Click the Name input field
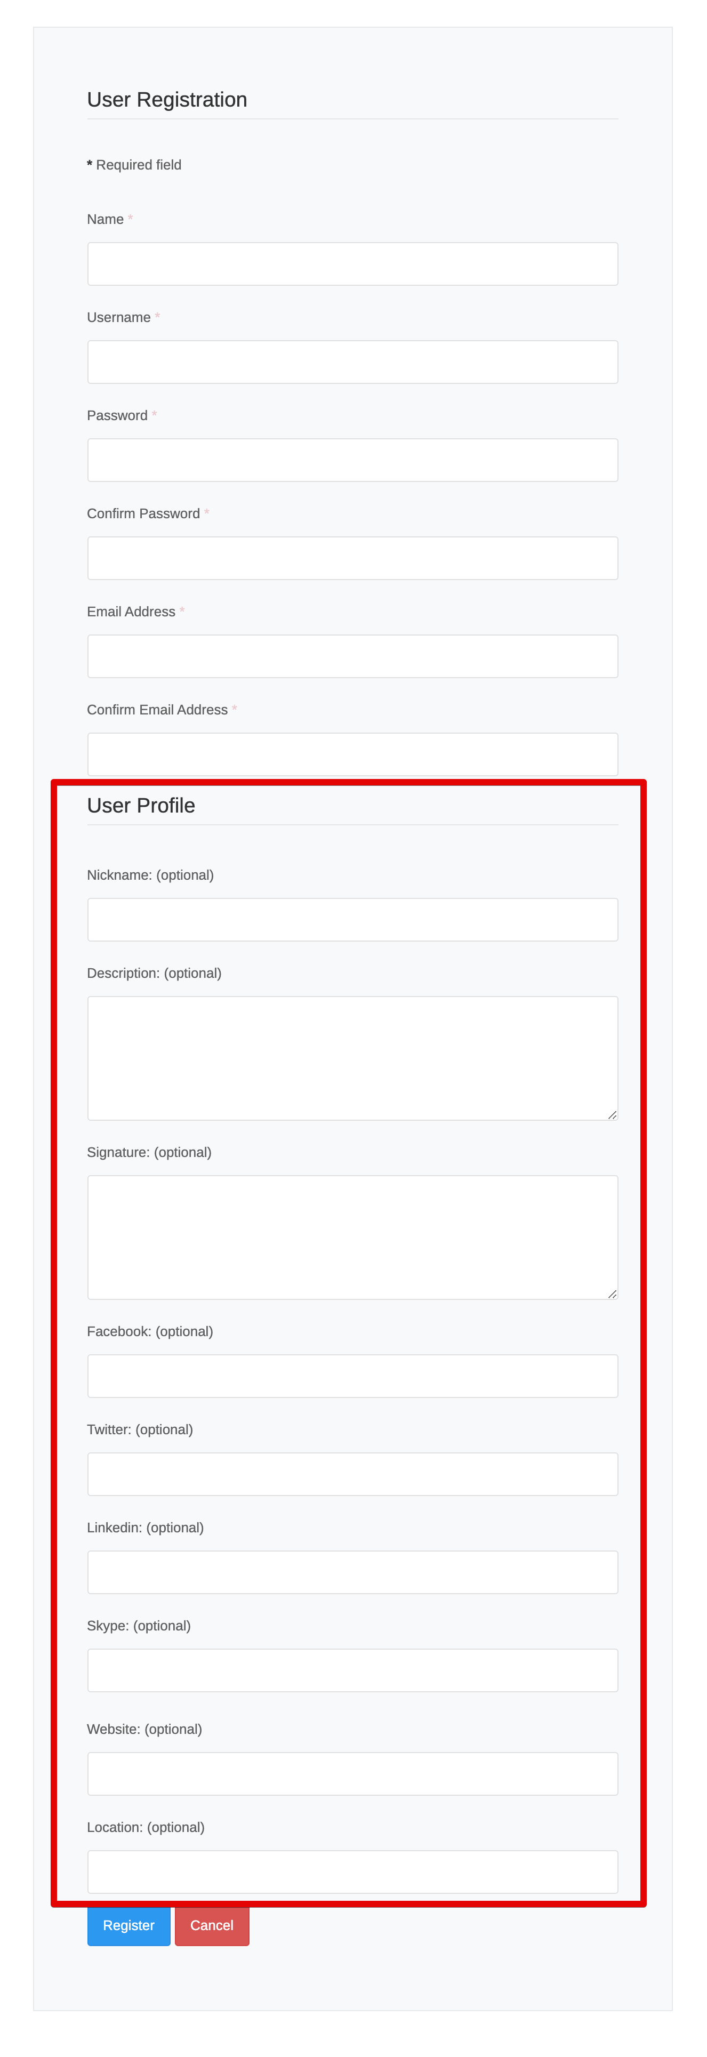This screenshot has width=707, height=2057. 352,263
